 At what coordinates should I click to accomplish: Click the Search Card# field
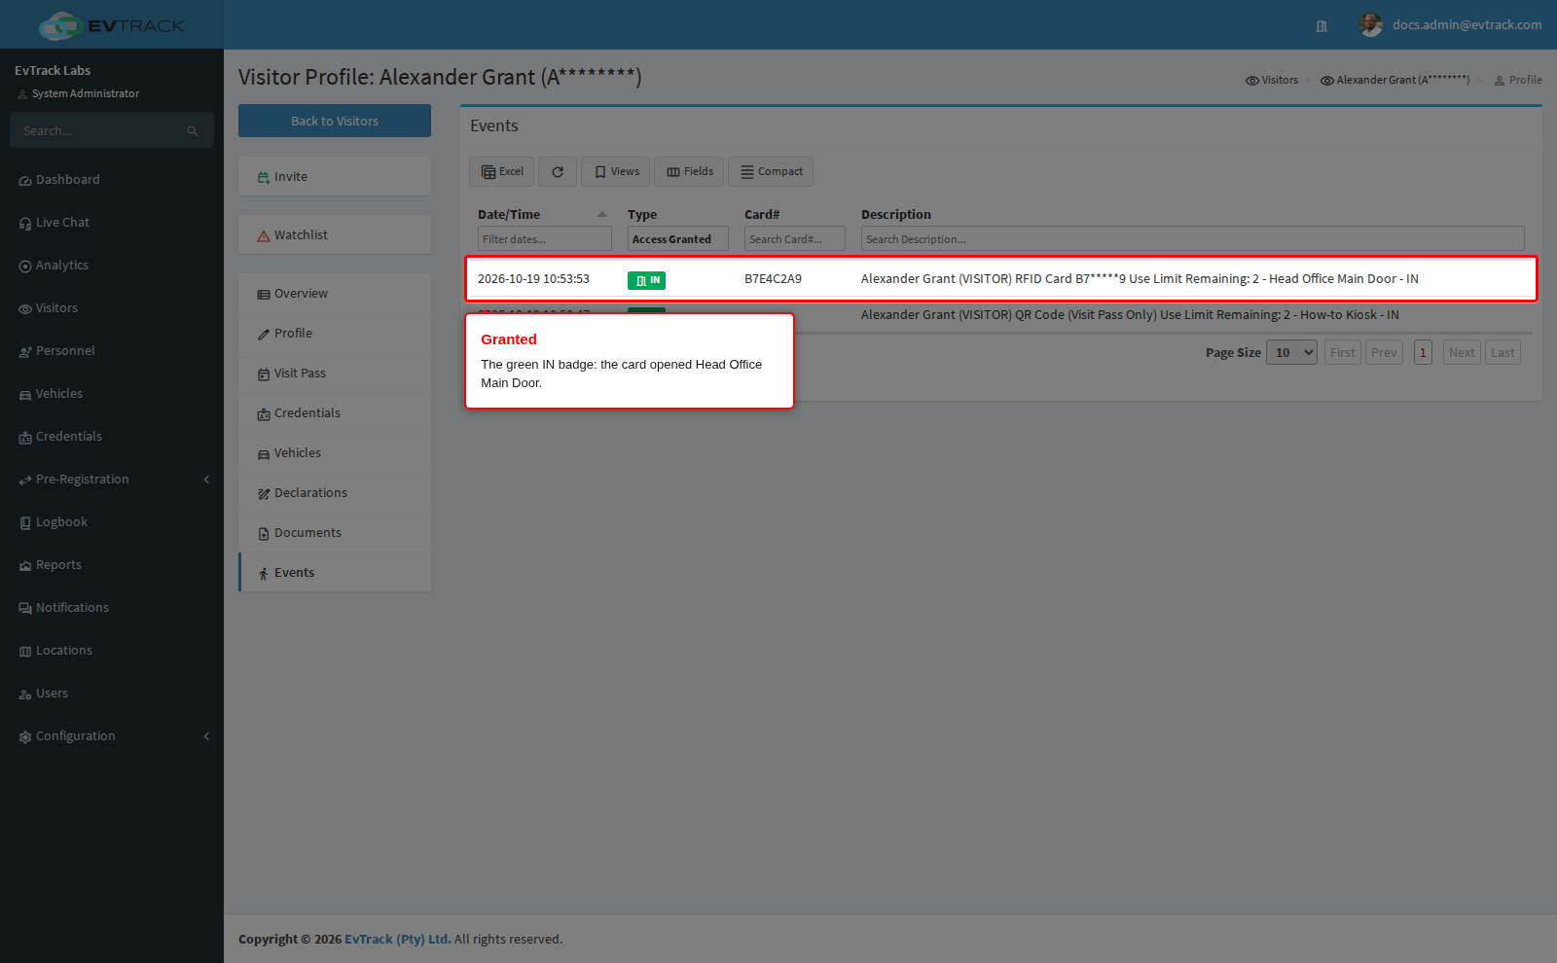pyautogui.click(x=794, y=239)
